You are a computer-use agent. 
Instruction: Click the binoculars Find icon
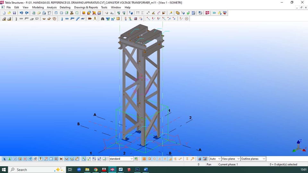point(102,19)
